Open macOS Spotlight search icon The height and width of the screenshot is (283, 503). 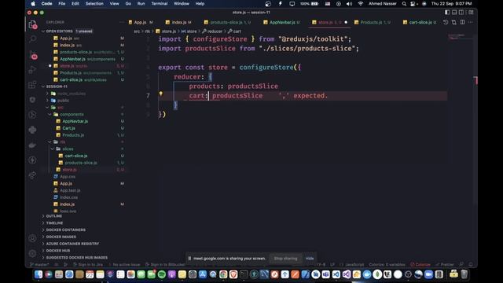click(404, 3)
